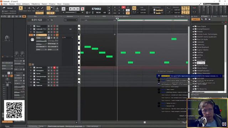Click the plus button beside the 6:01:122 time

click(x=48, y=20)
